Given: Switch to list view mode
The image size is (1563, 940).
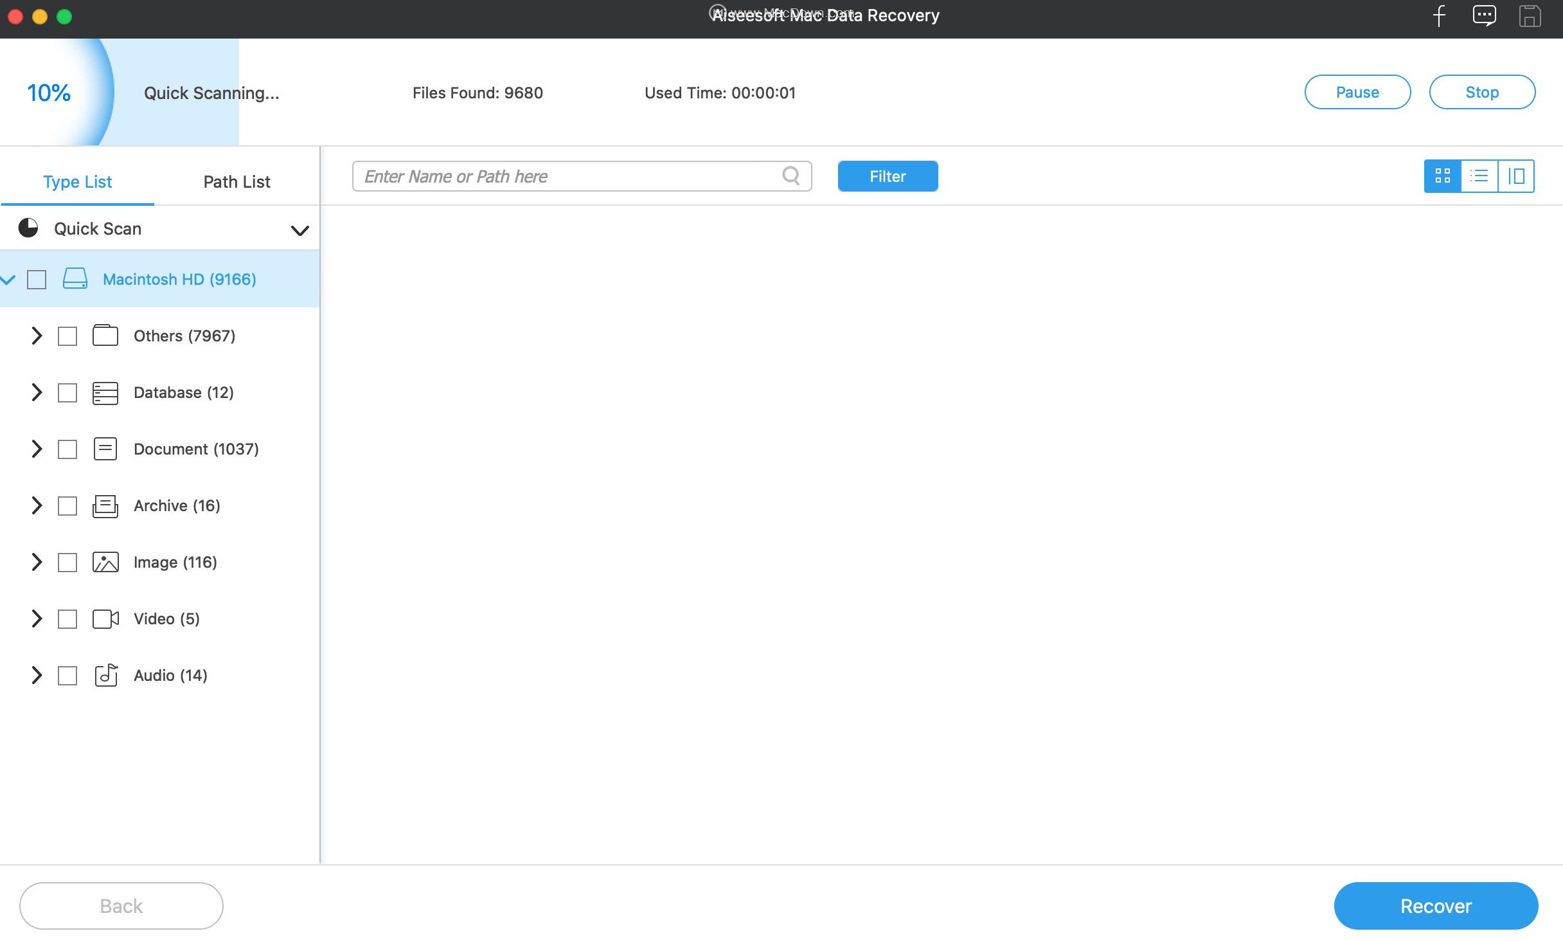Looking at the screenshot, I should click(1479, 176).
